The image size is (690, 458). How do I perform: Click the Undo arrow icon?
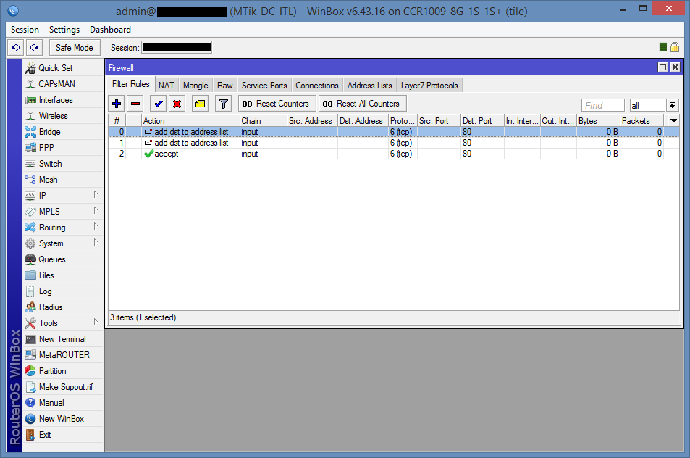pos(15,48)
